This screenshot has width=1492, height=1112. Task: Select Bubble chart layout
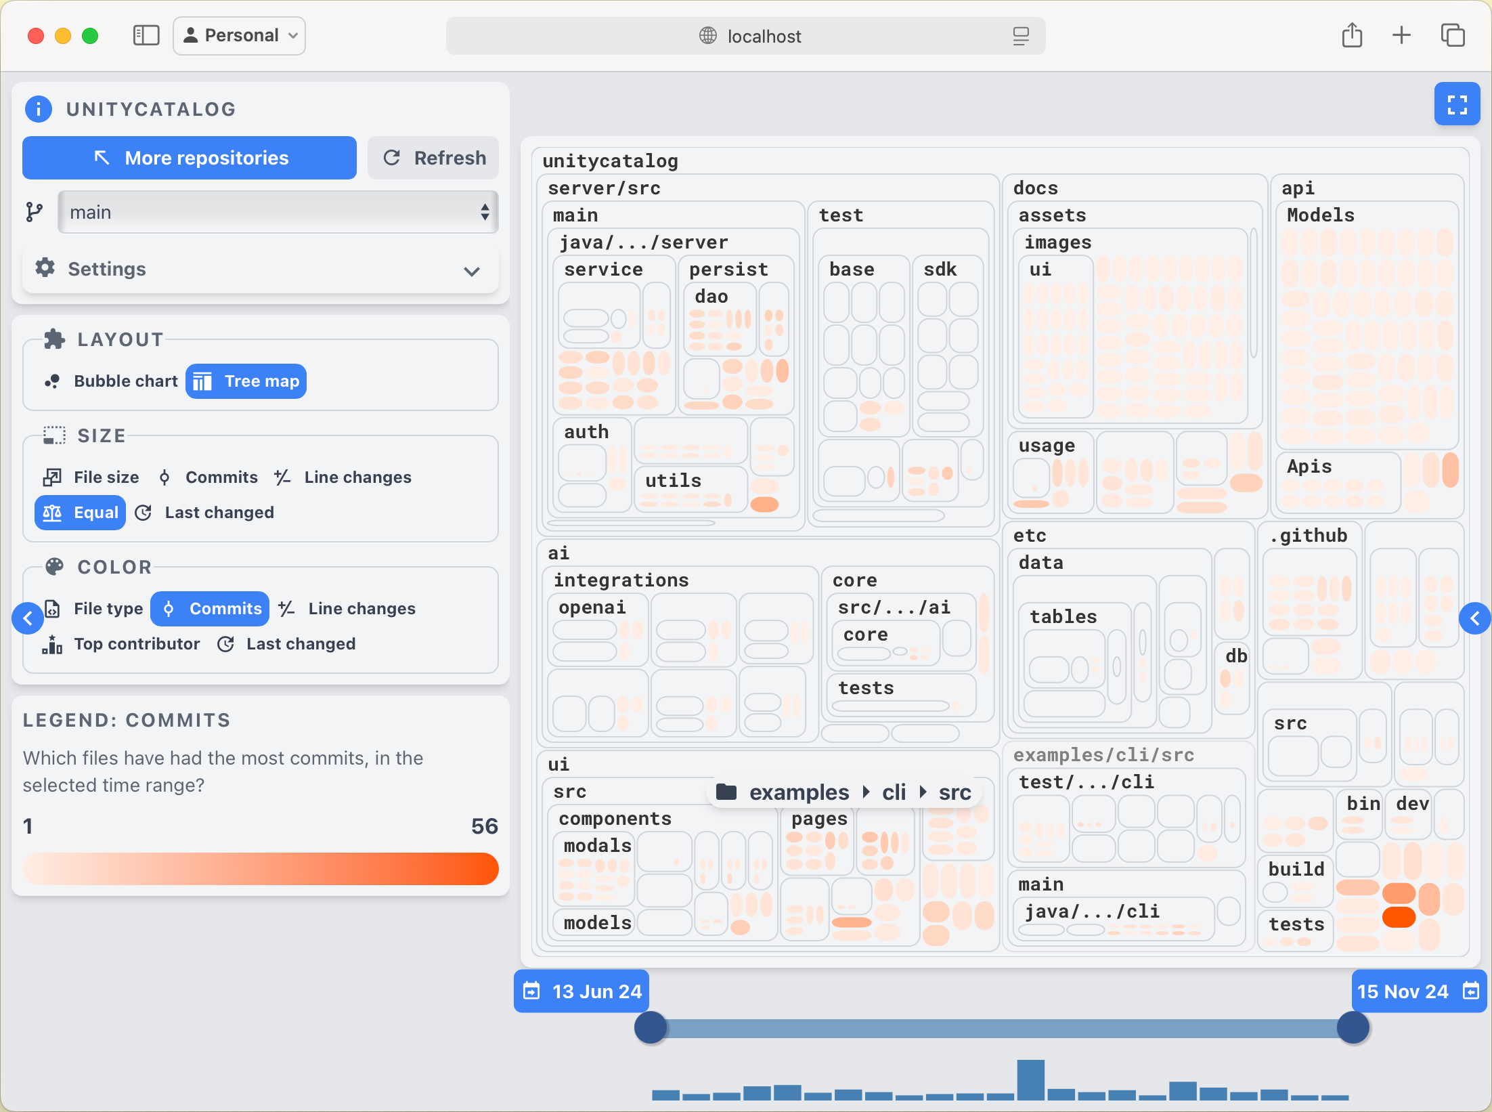pos(111,381)
